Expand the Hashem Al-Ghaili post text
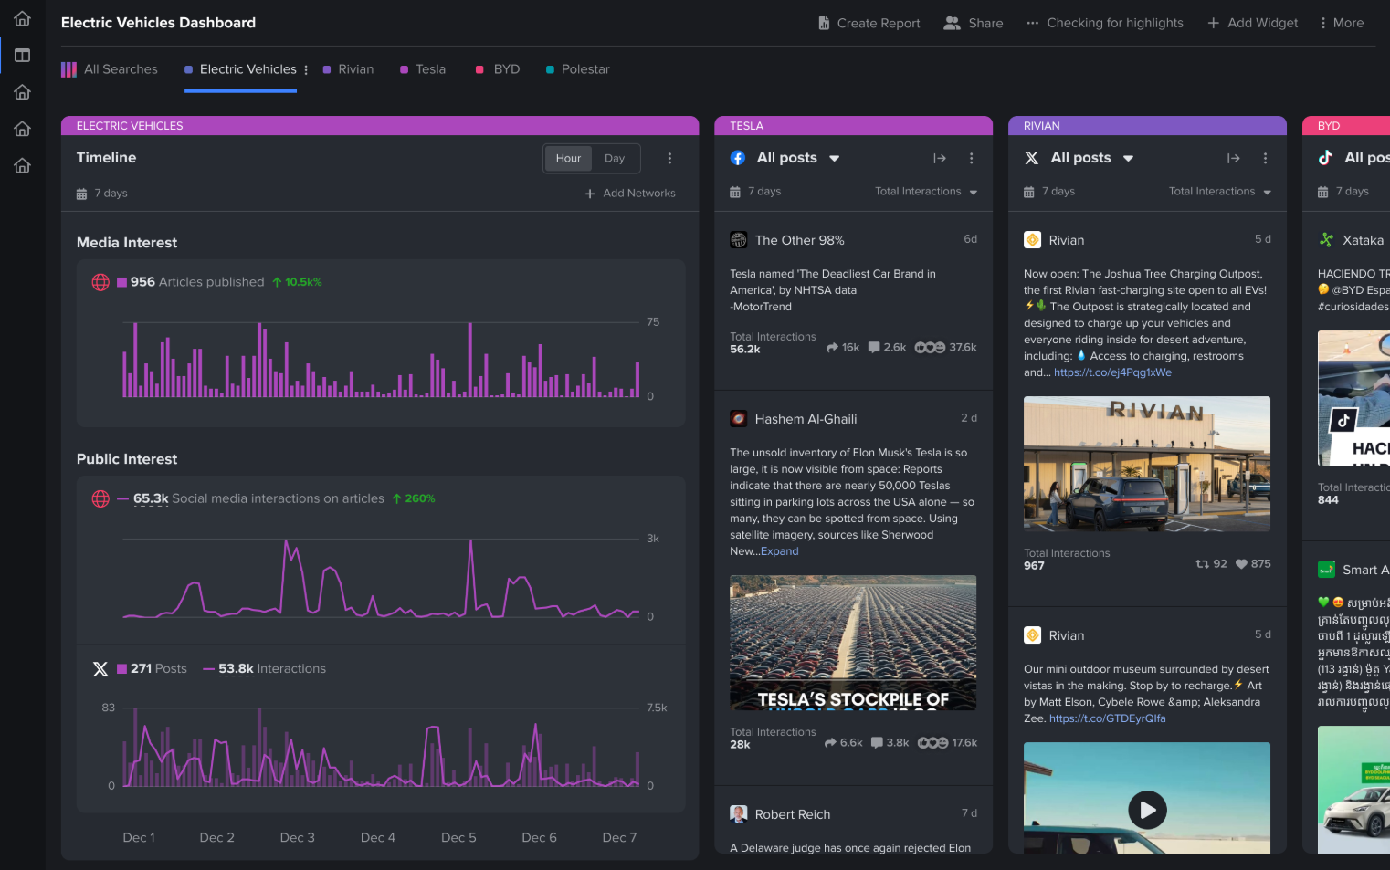 779,551
